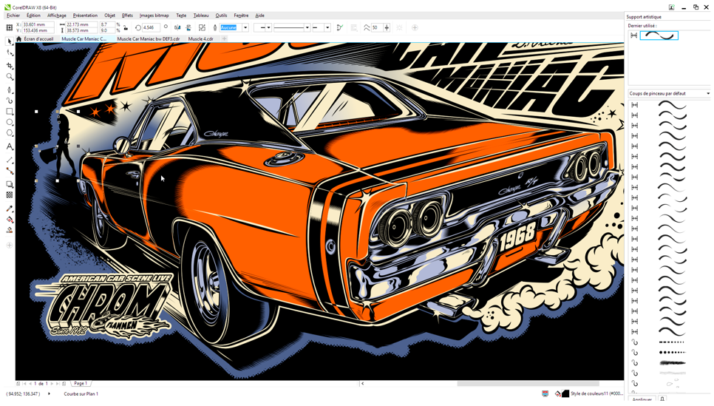Select the Parallel Dimension line tool
The image size is (714, 406).
coord(10,160)
